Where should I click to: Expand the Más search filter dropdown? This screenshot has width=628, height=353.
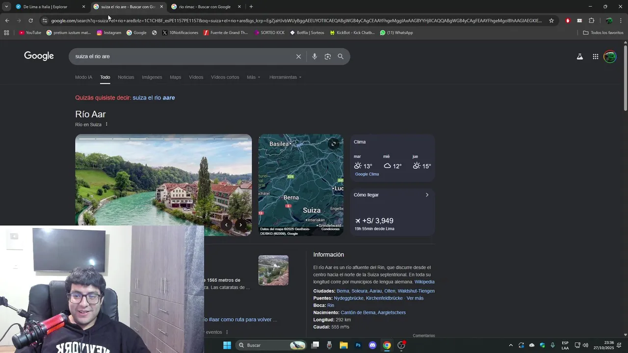254,77
